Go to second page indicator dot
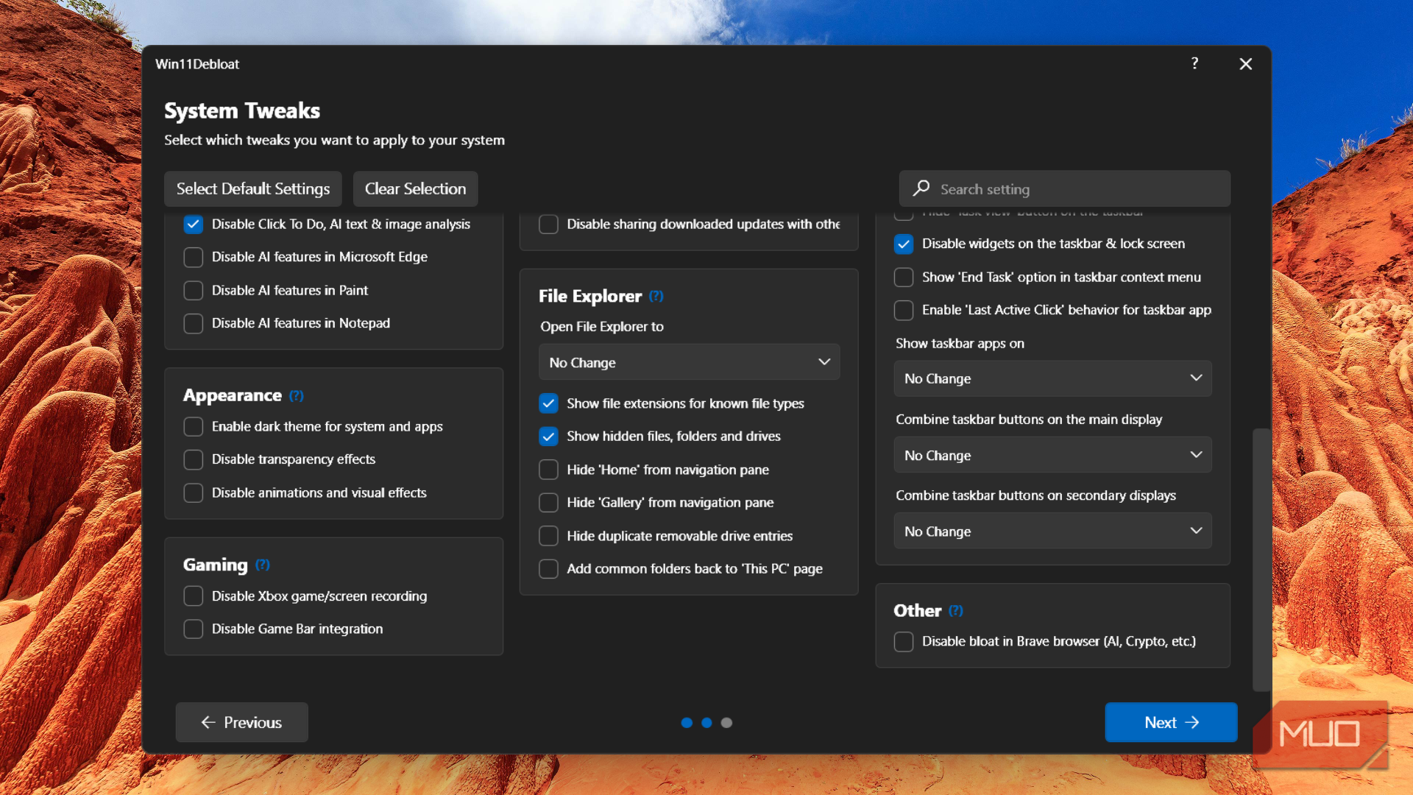Viewport: 1413px width, 795px height. point(706,723)
